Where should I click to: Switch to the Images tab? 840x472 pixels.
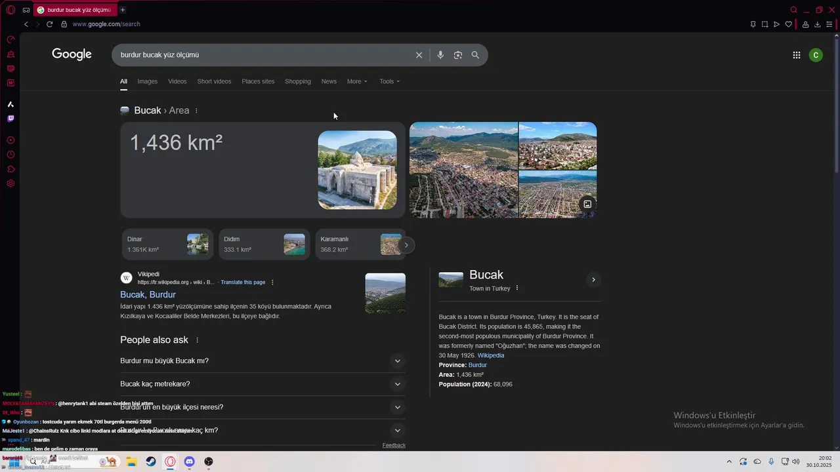[147, 81]
